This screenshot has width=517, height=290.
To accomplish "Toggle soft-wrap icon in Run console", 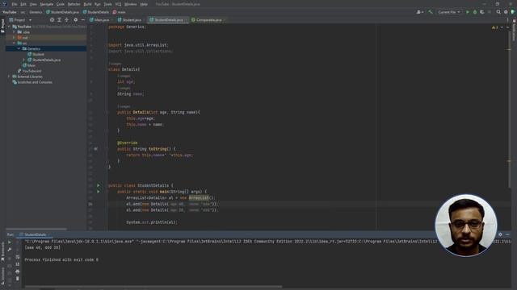I will pyautogui.click(x=18, y=257).
